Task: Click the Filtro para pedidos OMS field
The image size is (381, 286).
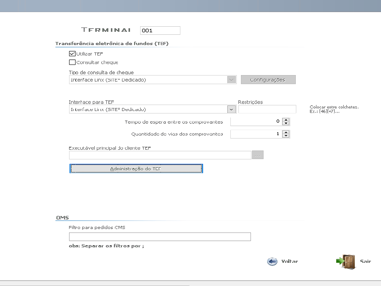Action: click(x=160, y=237)
